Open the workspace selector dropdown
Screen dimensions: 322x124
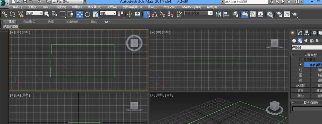(67, 2)
